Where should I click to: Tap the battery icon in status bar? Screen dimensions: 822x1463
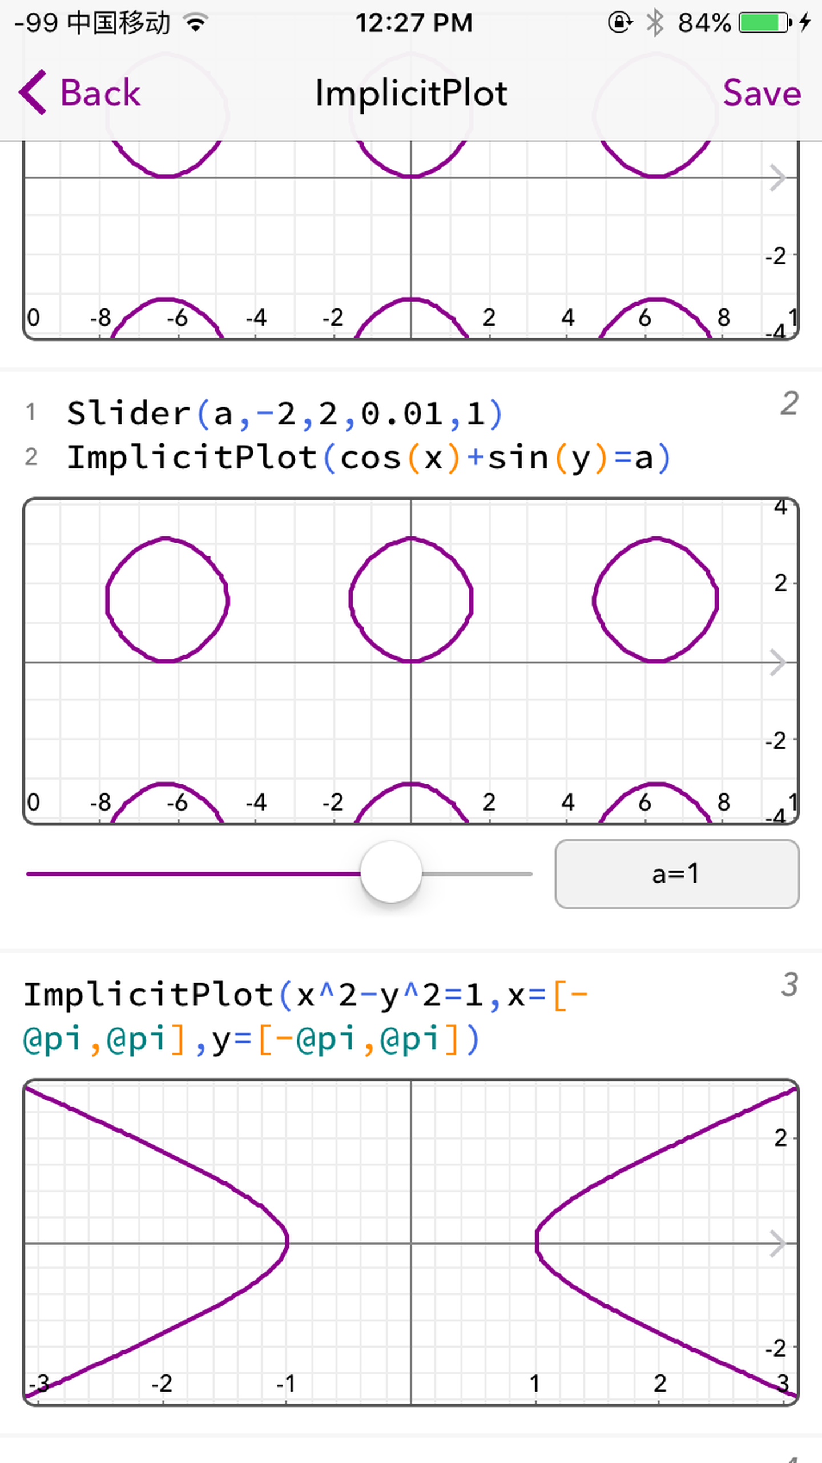coord(765,23)
